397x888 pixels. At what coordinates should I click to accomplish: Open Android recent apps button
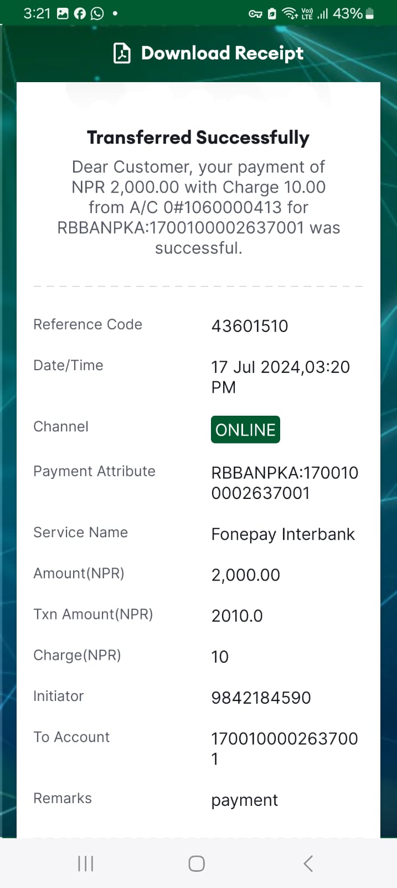tap(86, 864)
